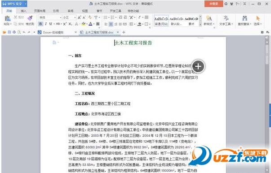
Task: Click the print icon in quick access bar
Action: tap(14, 32)
